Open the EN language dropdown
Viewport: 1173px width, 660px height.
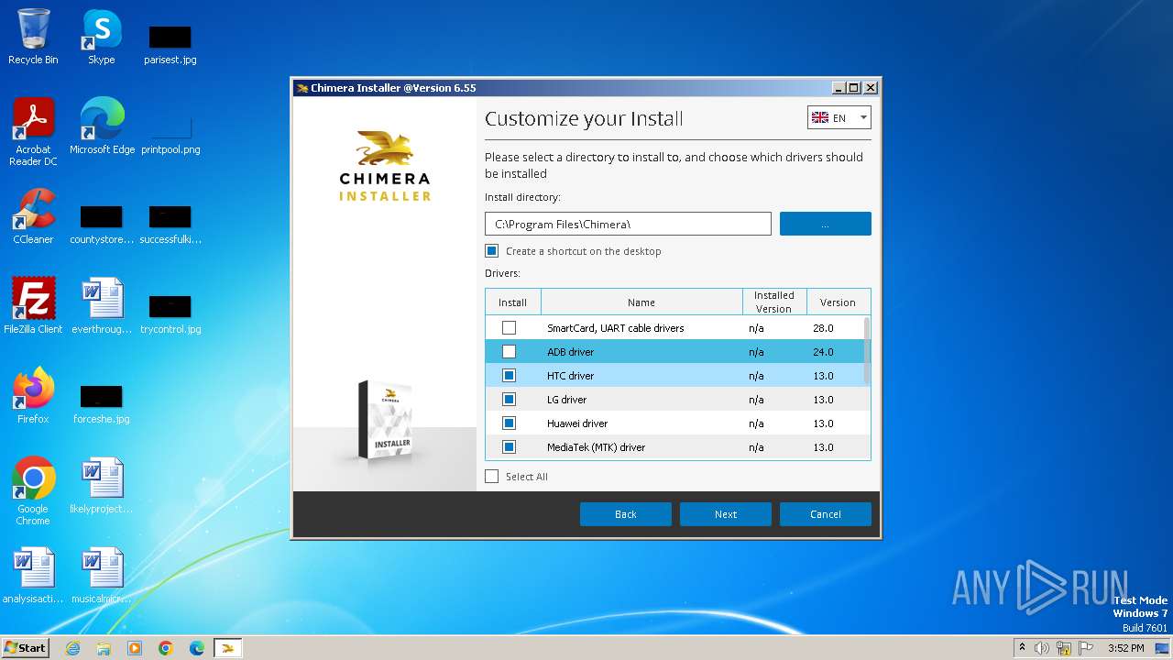pos(839,117)
